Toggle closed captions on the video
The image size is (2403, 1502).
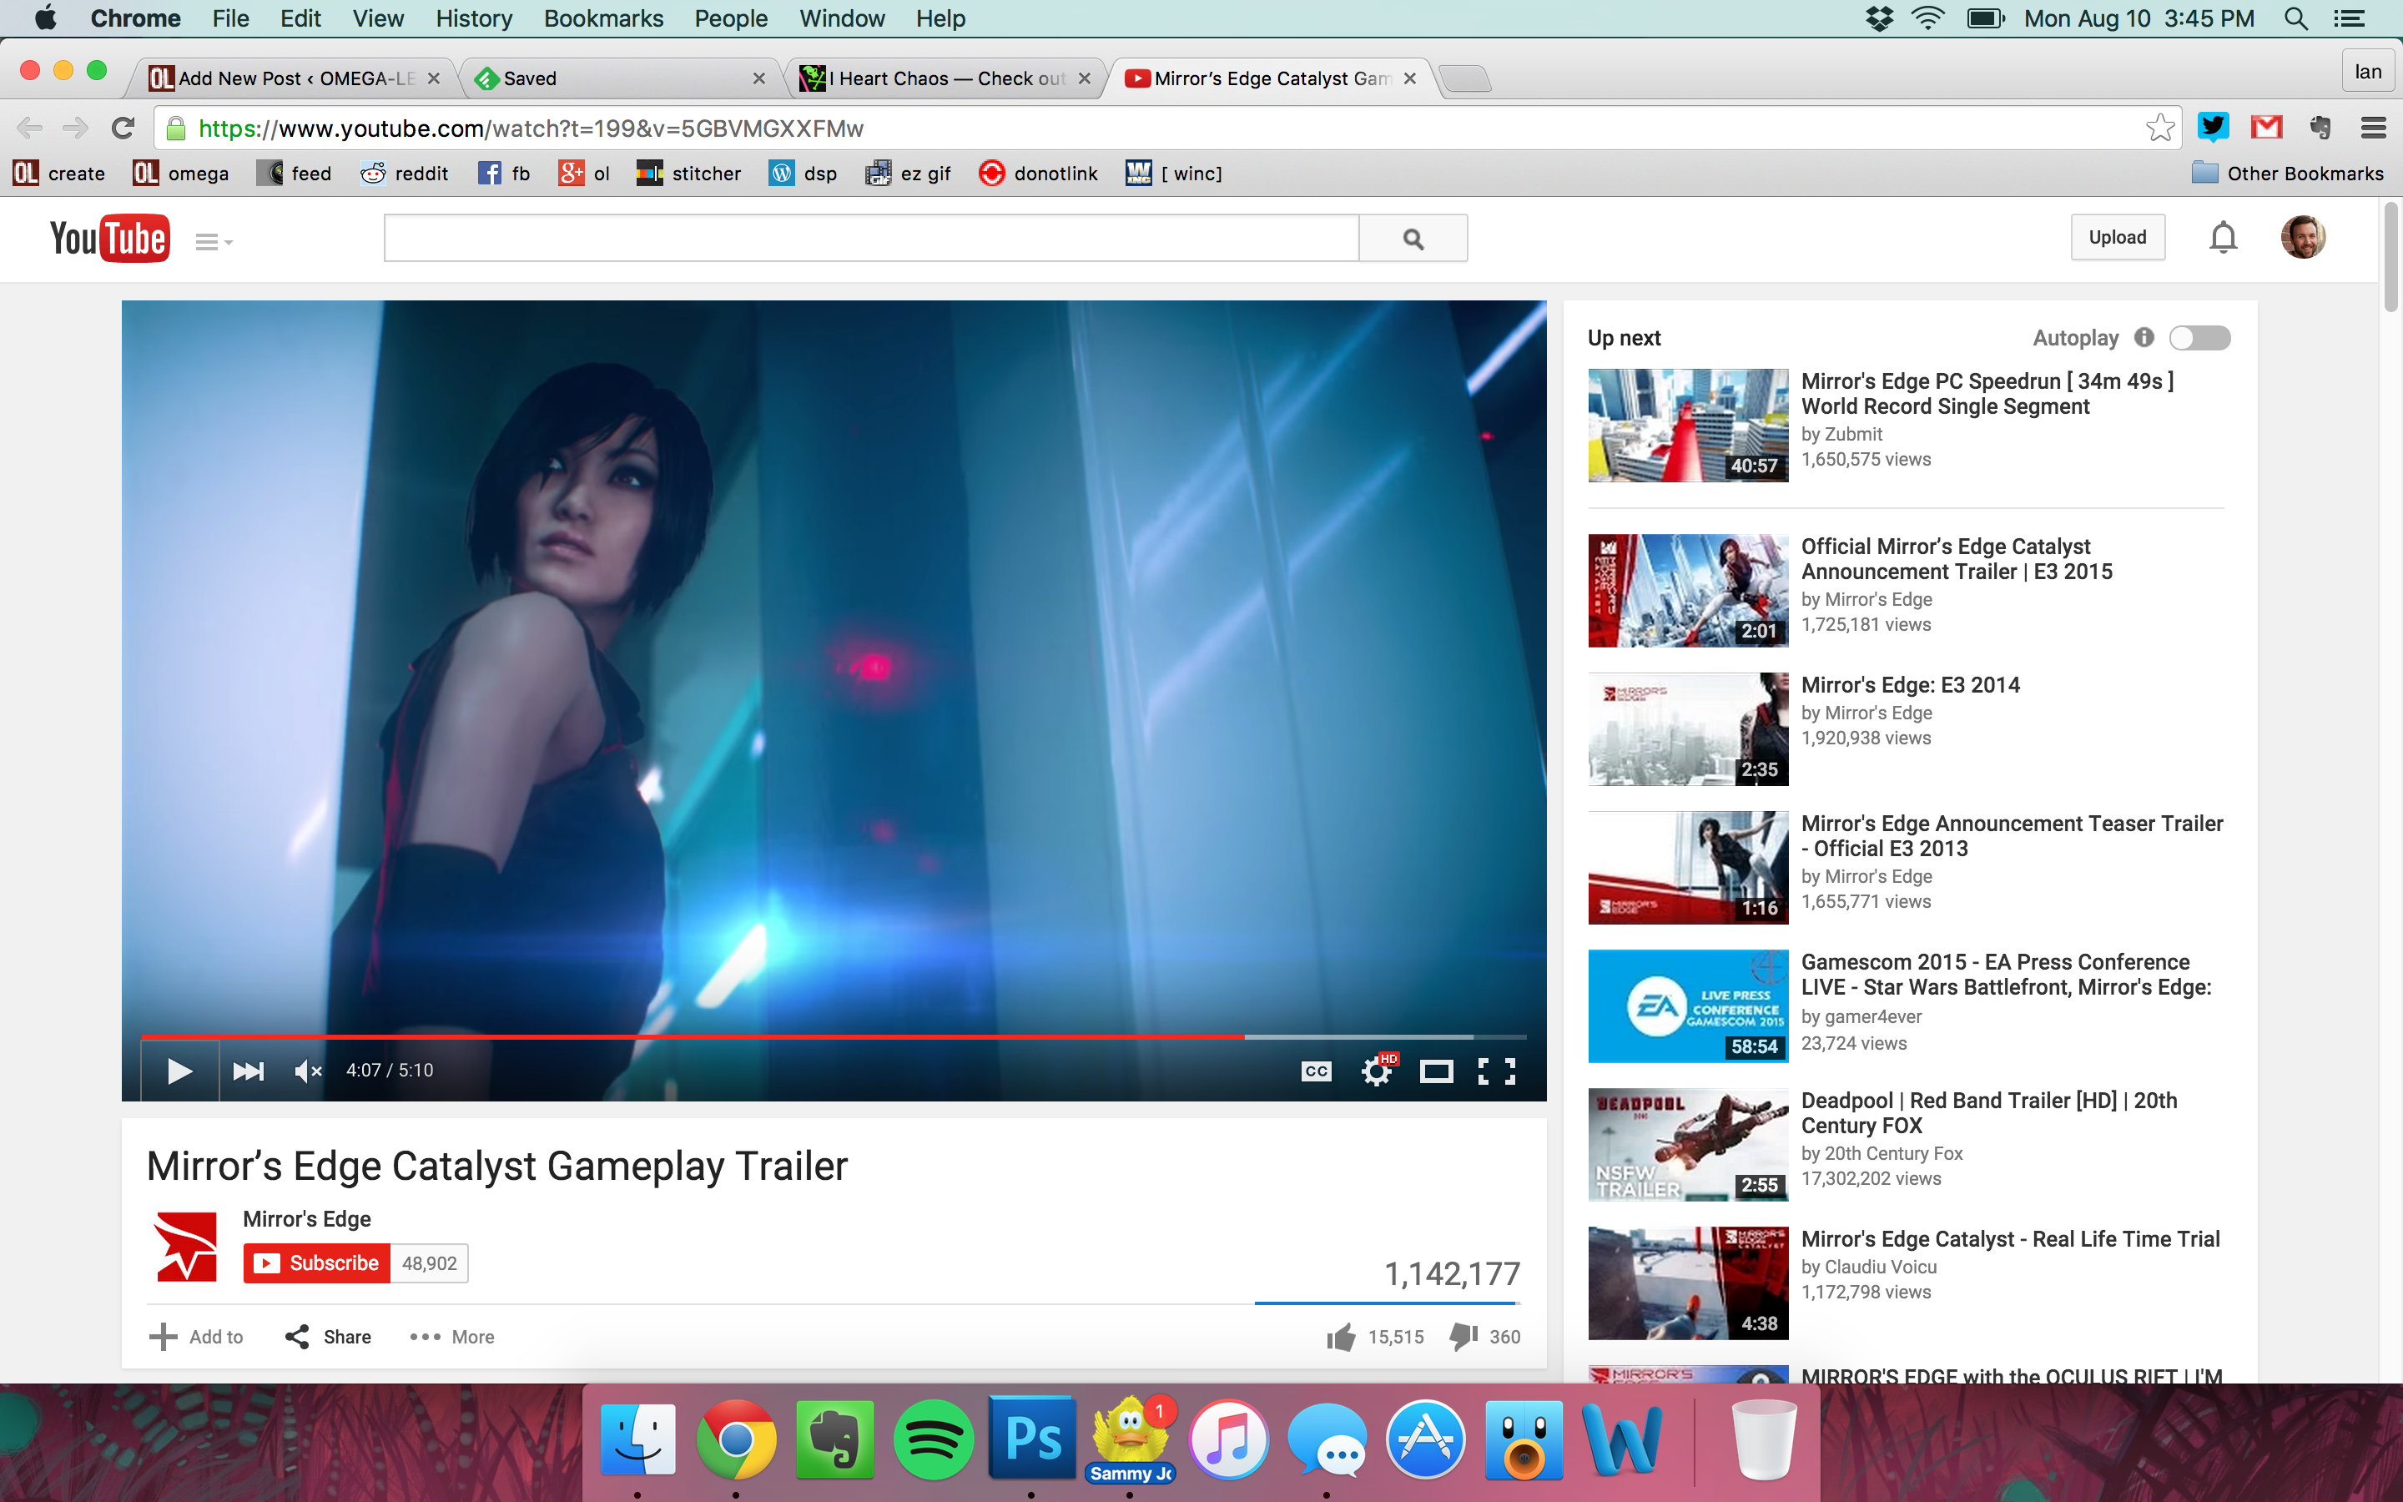tap(1316, 1071)
